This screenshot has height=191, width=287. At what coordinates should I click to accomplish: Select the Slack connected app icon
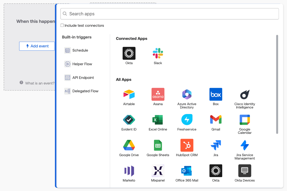(158, 53)
